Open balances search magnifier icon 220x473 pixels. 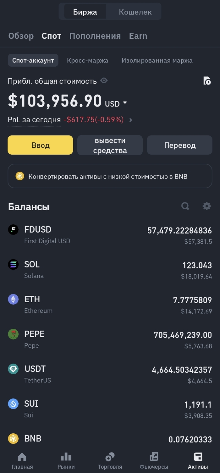point(185,206)
